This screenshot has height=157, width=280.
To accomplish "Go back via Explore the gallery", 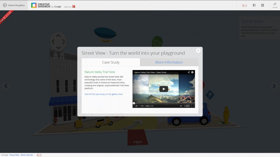I will [14, 5].
